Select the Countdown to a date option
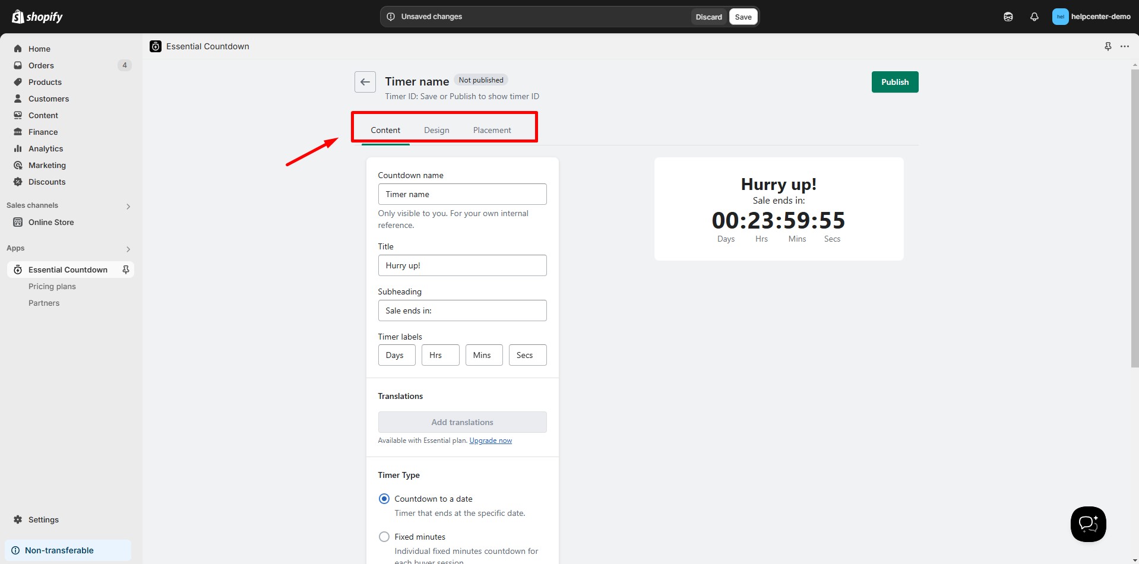Screen dimensions: 1139x564 coord(384,499)
